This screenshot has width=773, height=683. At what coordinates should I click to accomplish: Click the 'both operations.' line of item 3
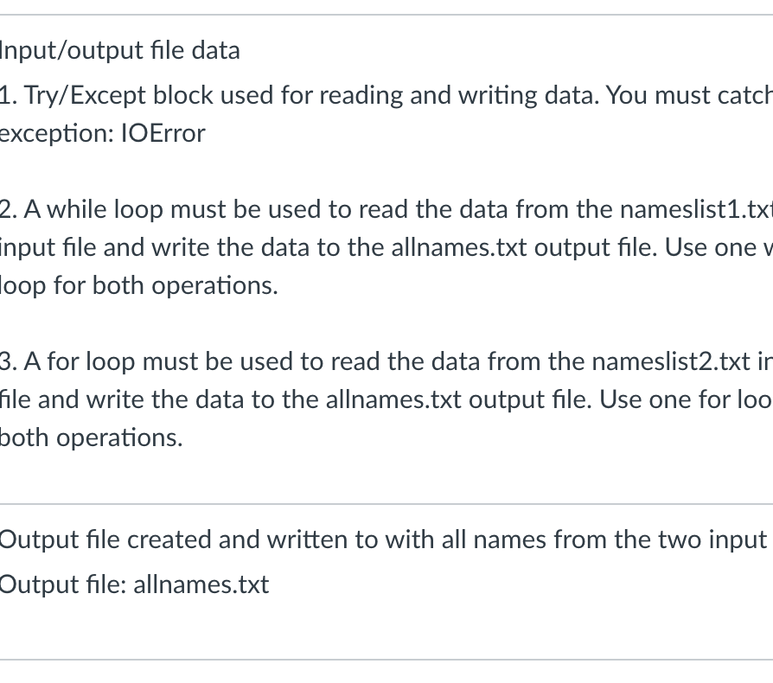click(x=91, y=437)
